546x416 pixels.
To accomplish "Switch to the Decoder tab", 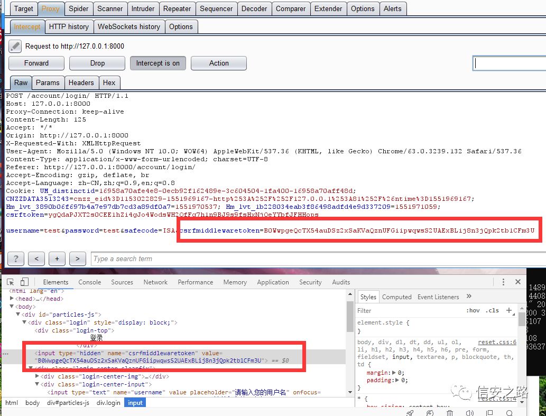I will (254, 8).
